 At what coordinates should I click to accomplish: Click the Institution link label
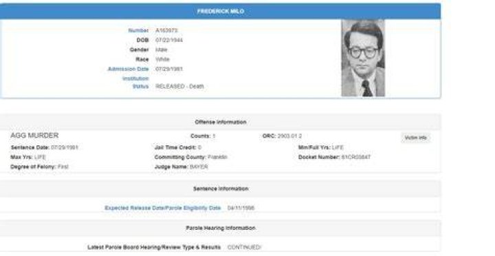(x=135, y=78)
